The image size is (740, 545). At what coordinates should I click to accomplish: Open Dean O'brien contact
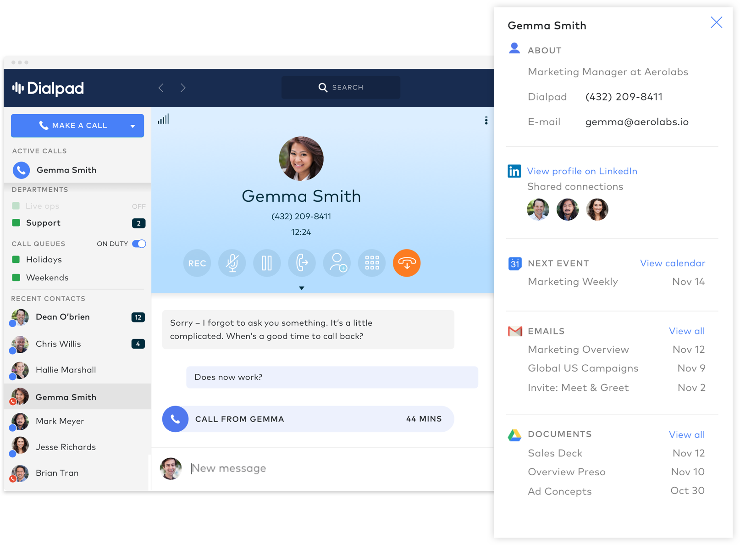click(77, 317)
